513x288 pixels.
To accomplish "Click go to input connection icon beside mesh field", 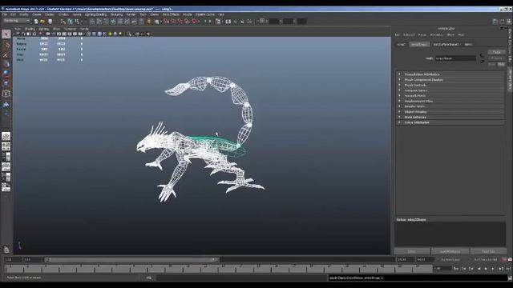I will coord(482,56).
